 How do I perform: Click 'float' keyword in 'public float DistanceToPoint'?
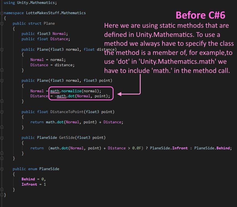coord(43,112)
